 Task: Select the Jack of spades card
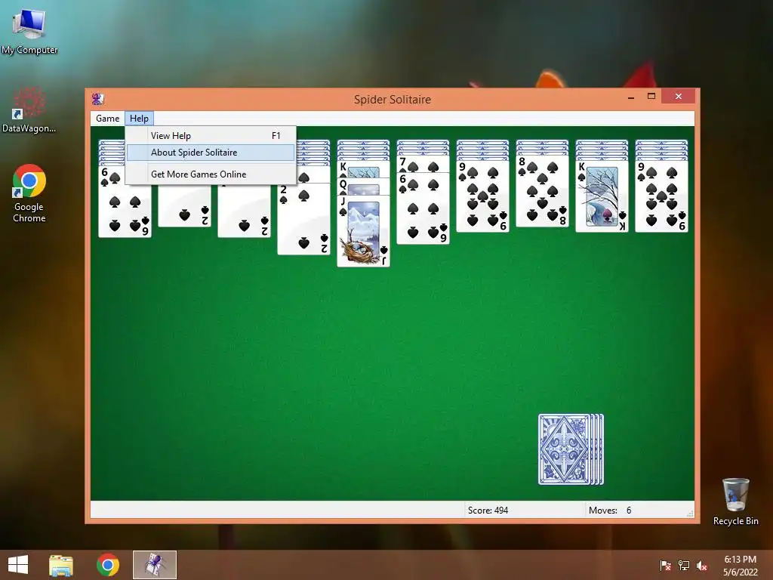pyautogui.click(x=363, y=232)
